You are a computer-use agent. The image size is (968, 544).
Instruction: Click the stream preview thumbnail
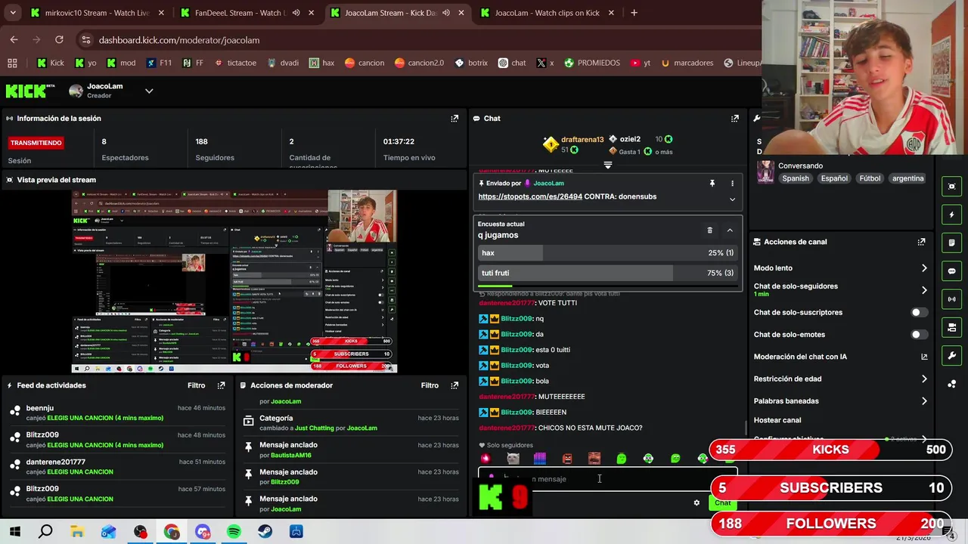[234, 282]
